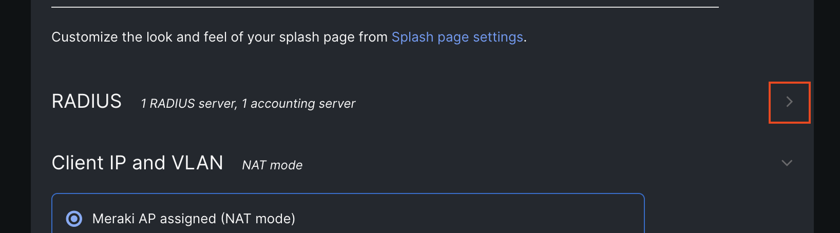Click the blue radio dot icon
The image size is (840, 233).
74,219
